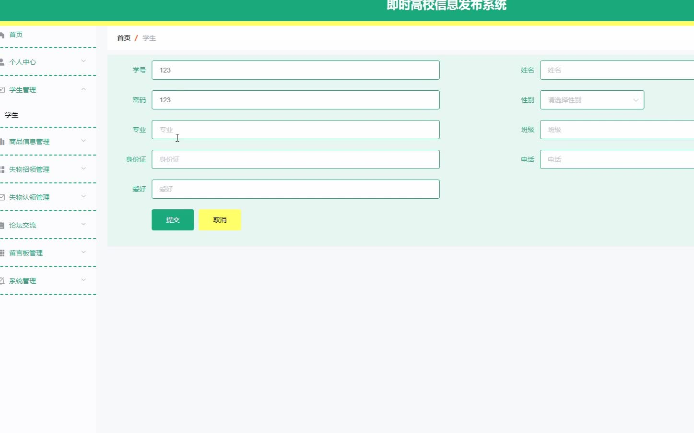Expand the 个人中心 menu
This screenshot has width=694, height=433.
coord(83,61)
